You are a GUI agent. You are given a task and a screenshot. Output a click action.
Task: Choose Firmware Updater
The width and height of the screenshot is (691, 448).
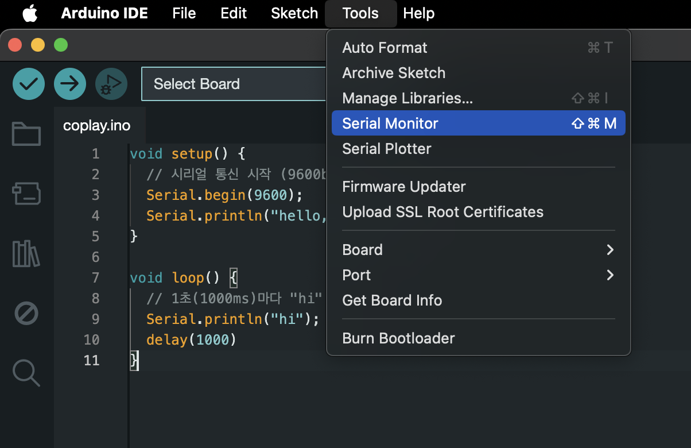(x=479, y=187)
